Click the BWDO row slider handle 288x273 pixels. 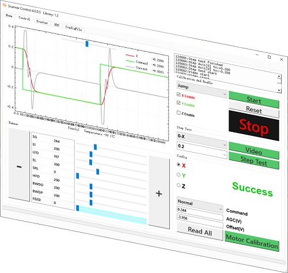(91, 195)
